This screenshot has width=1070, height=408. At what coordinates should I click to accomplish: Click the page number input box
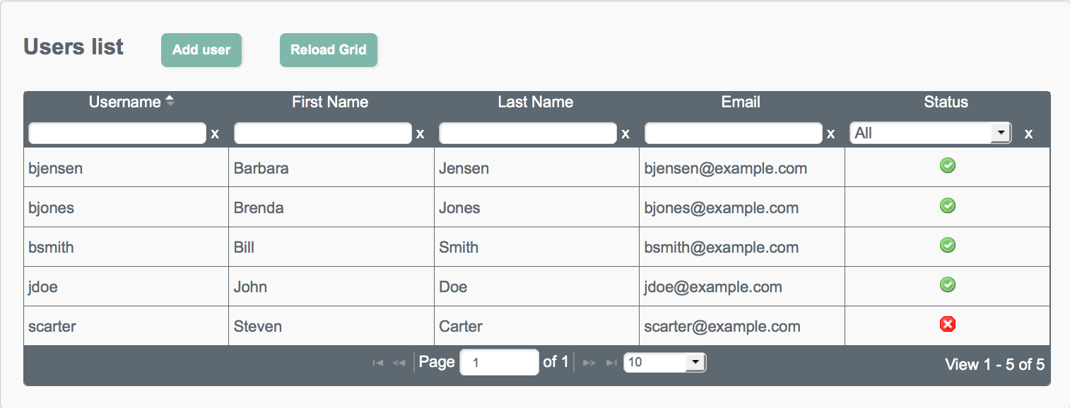tap(499, 363)
